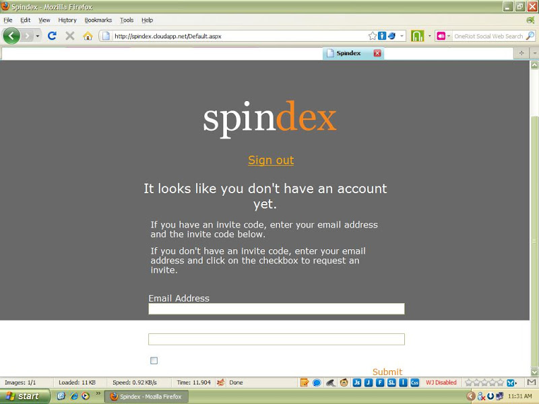
Task: Bookmark this page with the star icon
Action: tap(373, 36)
